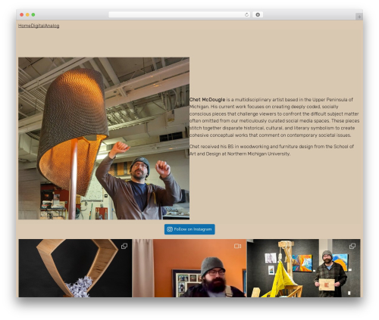Open the large photo of Chet with the lamp
The height and width of the screenshot is (320, 379).
[x=104, y=138]
